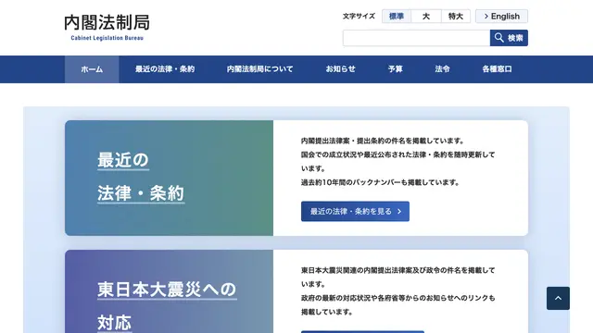Click the 最近の法律・条約 card heading
The image size is (593, 333).
pos(141,177)
